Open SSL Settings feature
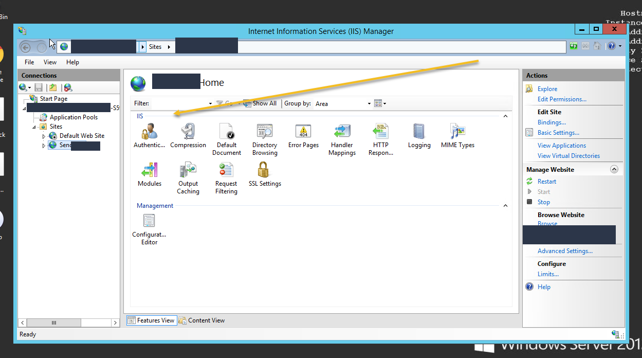Viewport: 642px width, 358px height. 265,170
